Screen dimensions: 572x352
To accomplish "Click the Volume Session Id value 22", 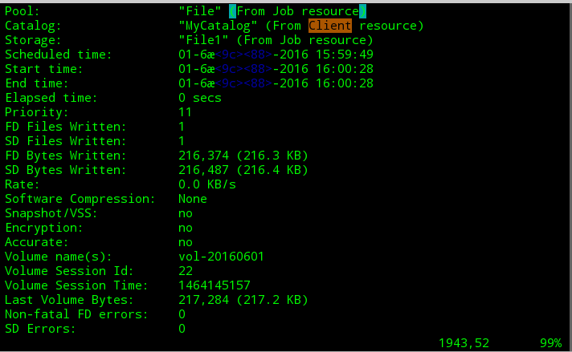I will click(x=186, y=271).
